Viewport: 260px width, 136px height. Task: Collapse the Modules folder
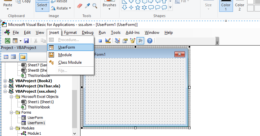11,128
